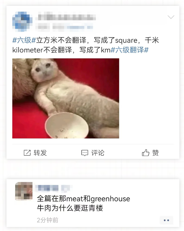
Task: Click the blurred post timestamp and source line
Action: coord(64,27)
